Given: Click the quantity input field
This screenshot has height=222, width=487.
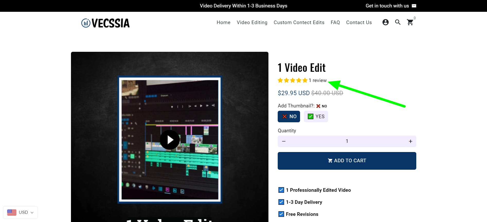Looking at the screenshot, I should (347, 141).
